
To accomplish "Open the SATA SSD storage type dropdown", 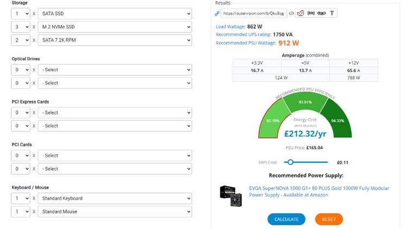I will (x=115, y=14).
